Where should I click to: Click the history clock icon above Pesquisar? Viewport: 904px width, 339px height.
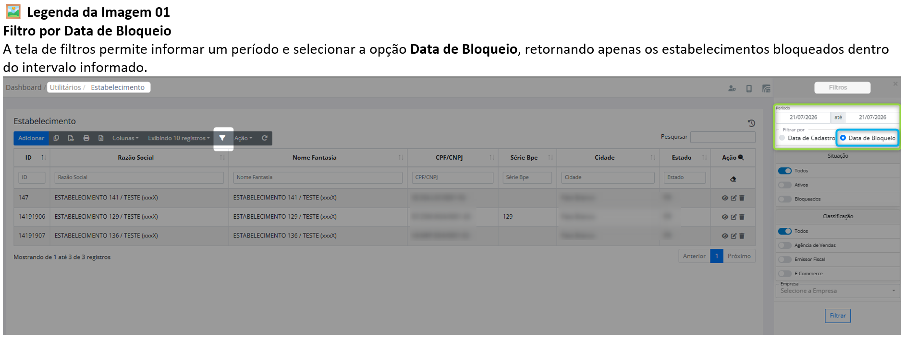click(751, 123)
